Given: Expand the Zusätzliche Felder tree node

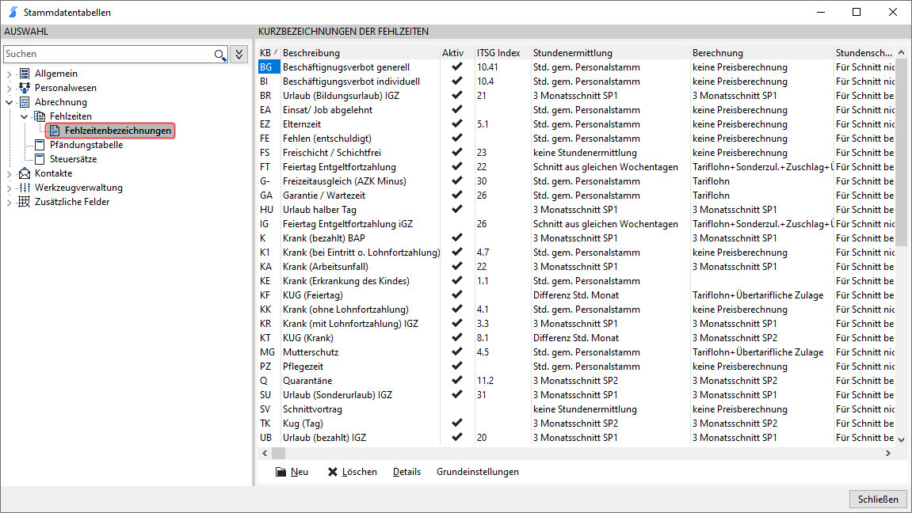Looking at the screenshot, I should tap(10, 202).
